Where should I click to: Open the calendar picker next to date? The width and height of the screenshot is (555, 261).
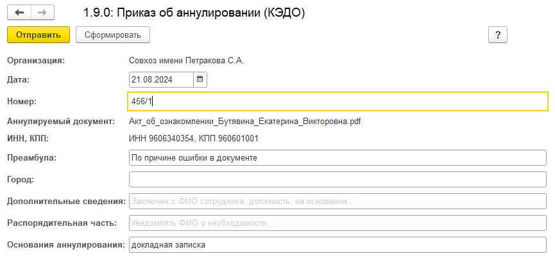pyautogui.click(x=200, y=79)
